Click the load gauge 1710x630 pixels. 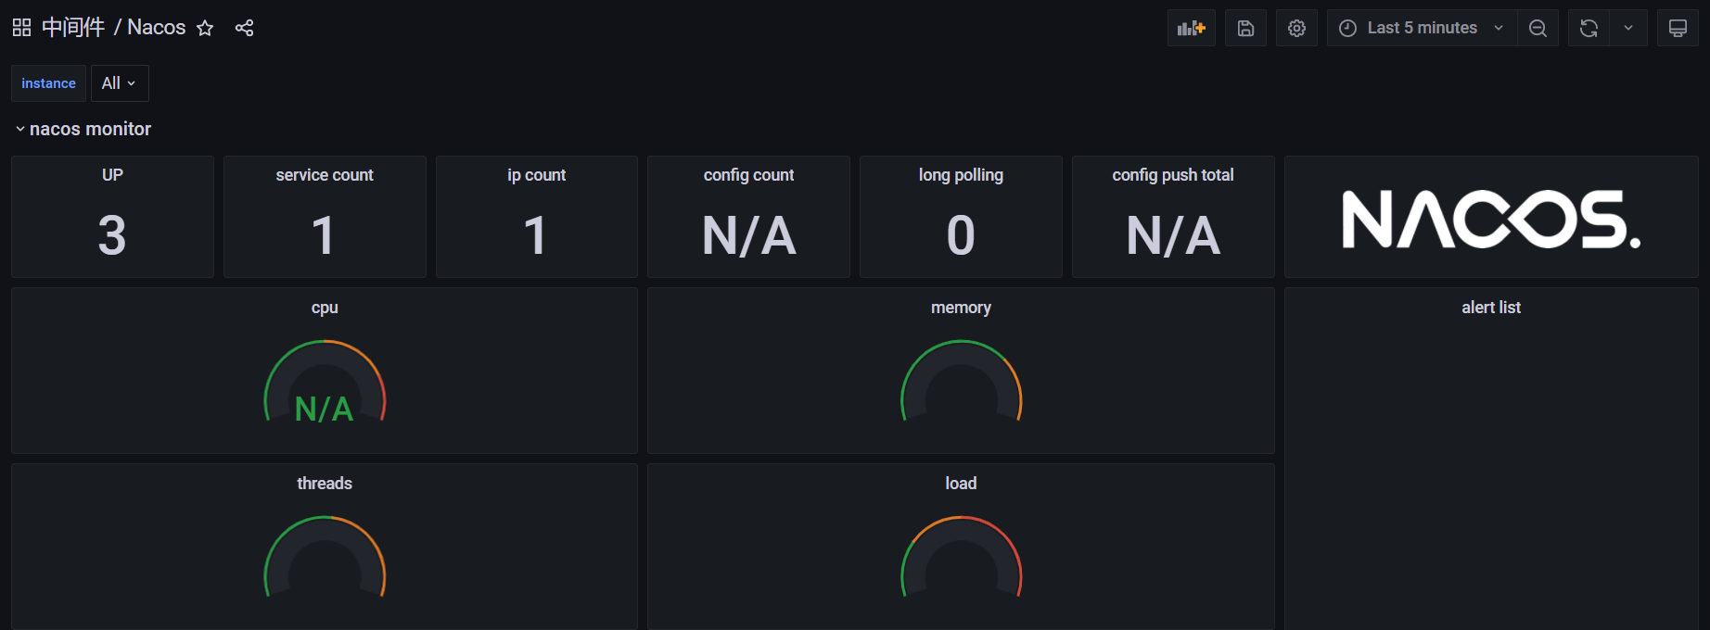[962, 557]
